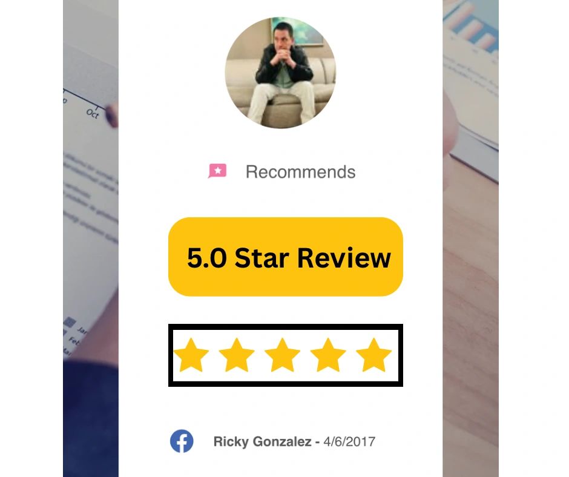Click the Recommends text label
This screenshot has height=477, width=569.
(300, 172)
